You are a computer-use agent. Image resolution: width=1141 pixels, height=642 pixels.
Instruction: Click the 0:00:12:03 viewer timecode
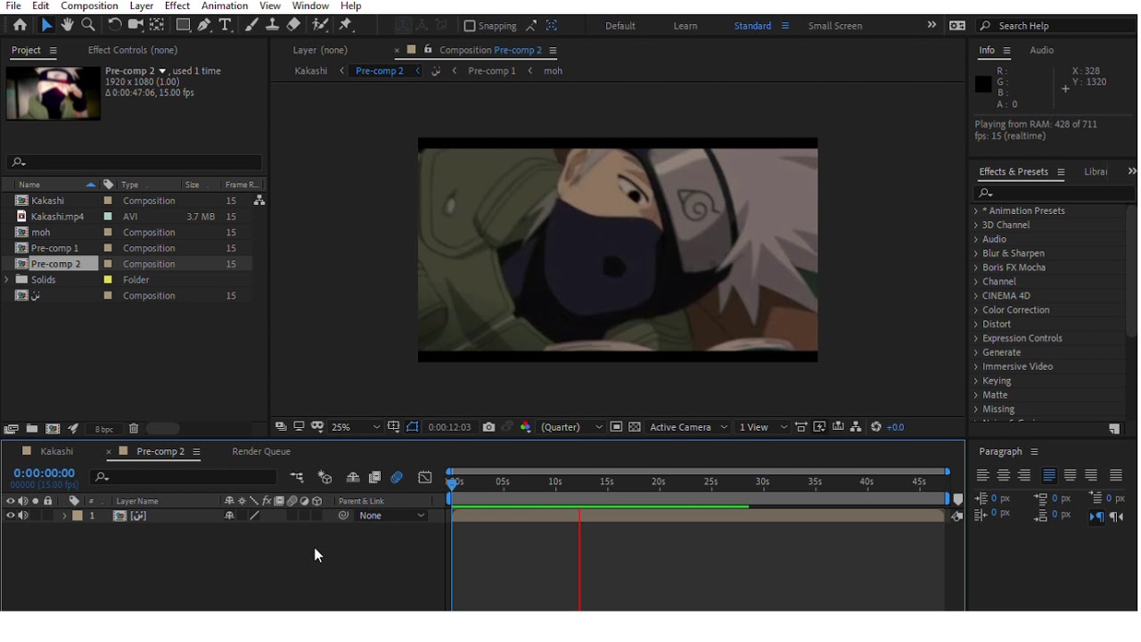(451, 429)
